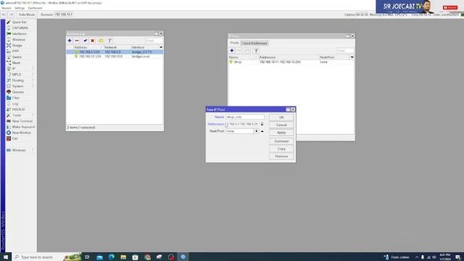Open Wireless menu item
Viewport: 464px width, 261px height.
(x=18, y=40)
